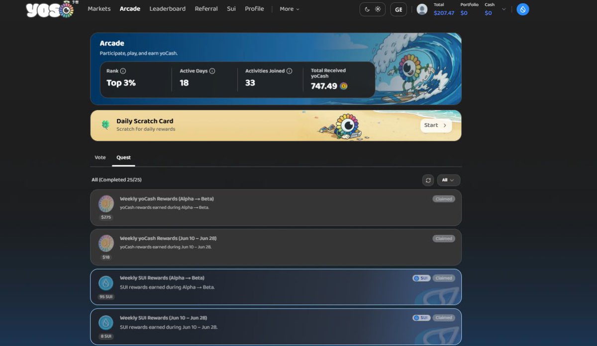
Task: Open the GE language selector
Action: pyautogui.click(x=398, y=9)
